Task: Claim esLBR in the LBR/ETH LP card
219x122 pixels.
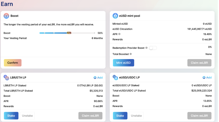Action: [90, 116]
